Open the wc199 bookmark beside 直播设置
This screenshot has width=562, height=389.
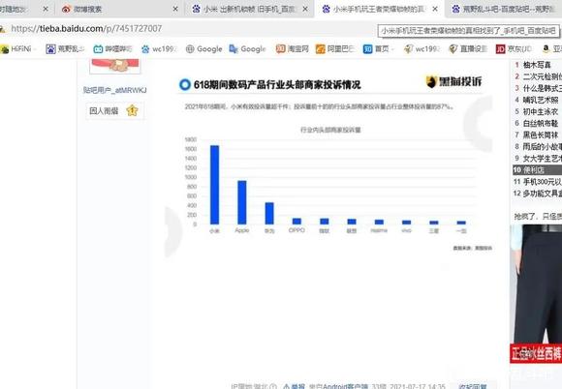421,49
